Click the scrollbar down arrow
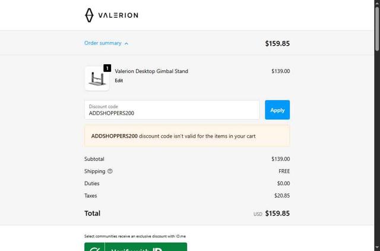This screenshot has width=380, height=251. tap(376, 247)
